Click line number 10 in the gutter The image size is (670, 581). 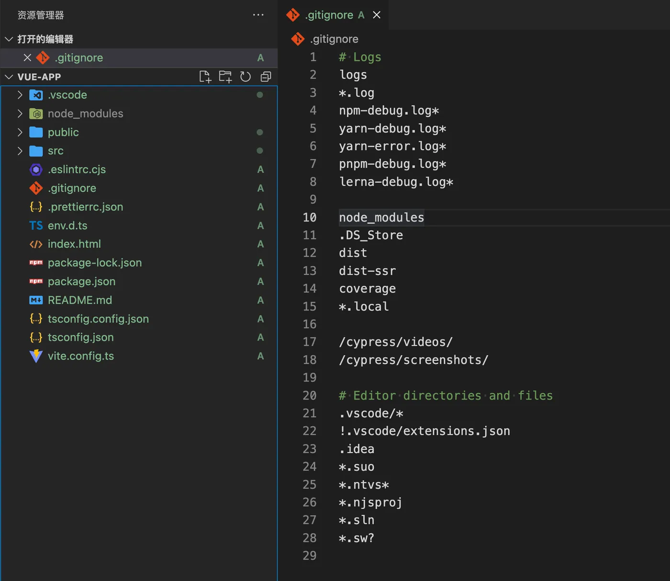pos(310,217)
